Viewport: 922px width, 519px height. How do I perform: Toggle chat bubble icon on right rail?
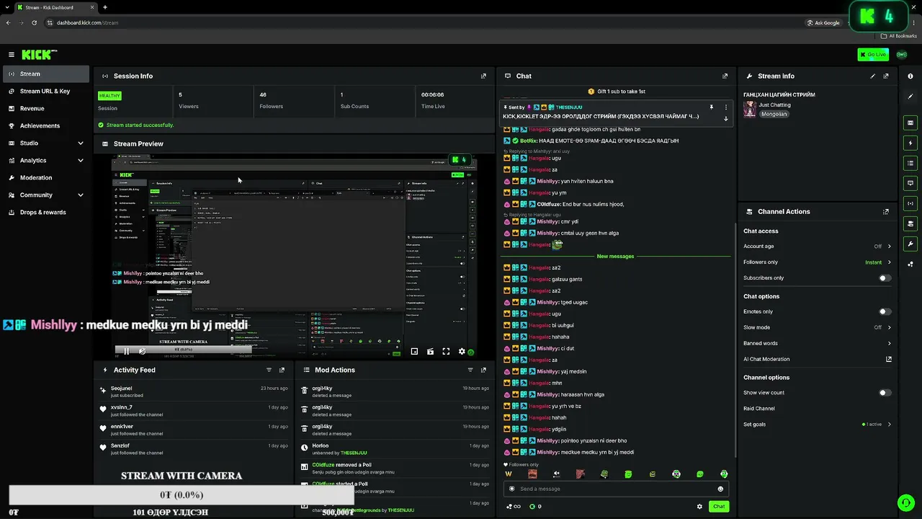pyautogui.click(x=910, y=183)
